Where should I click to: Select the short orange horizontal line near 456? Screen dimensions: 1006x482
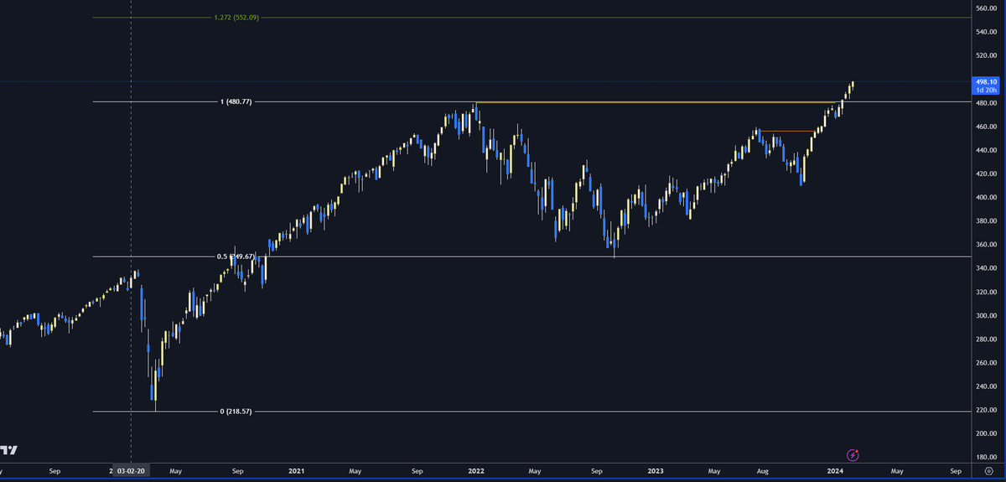pos(786,131)
